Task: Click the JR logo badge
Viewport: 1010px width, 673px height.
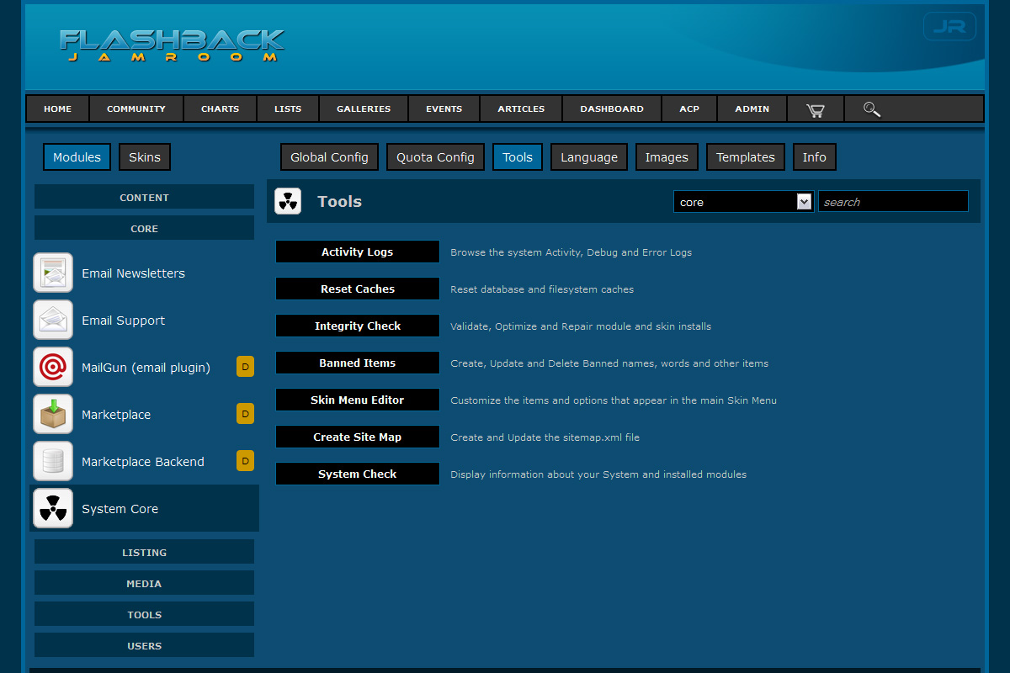Action: (x=949, y=27)
